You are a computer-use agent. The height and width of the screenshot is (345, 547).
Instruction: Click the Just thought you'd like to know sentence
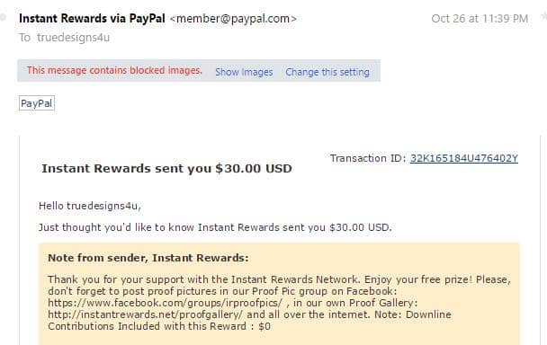pyautogui.click(x=215, y=227)
